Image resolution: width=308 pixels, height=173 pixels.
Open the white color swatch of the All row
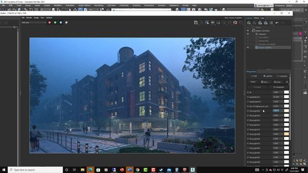tap(286, 92)
